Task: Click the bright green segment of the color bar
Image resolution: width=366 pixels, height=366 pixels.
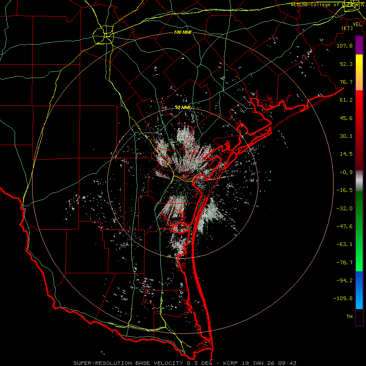Action: [x=359, y=231]
